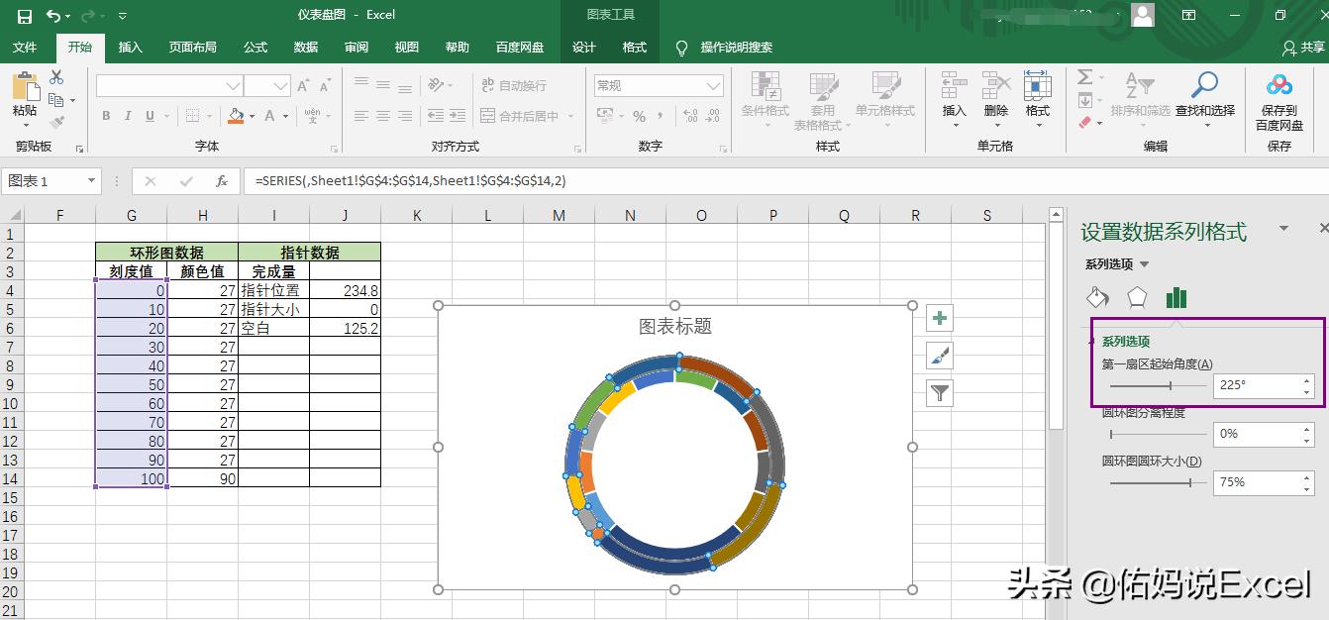The image size is (1329, 620).
Task: Open the 插入 ribbon tab
Action: [x=131, y=47]
